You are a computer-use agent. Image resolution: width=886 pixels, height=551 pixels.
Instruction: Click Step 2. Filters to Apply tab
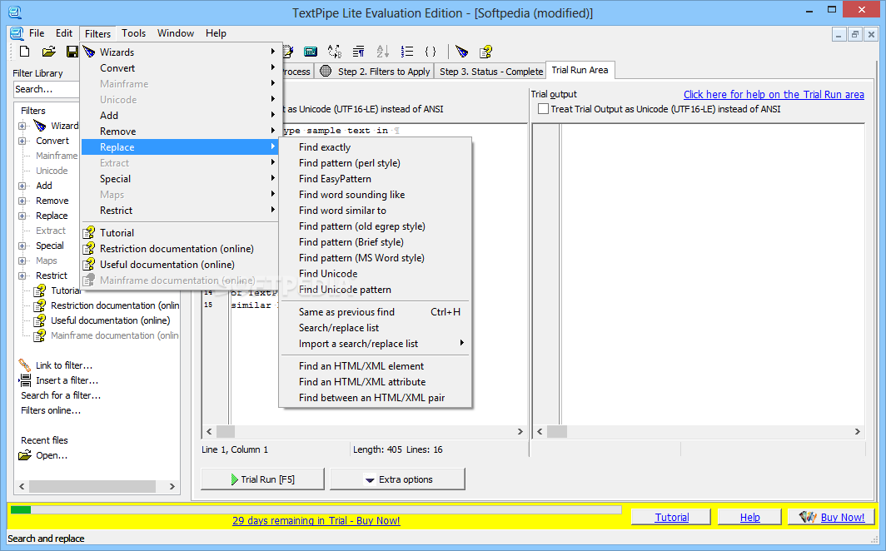pyautogui.click(x=376, y=71)
